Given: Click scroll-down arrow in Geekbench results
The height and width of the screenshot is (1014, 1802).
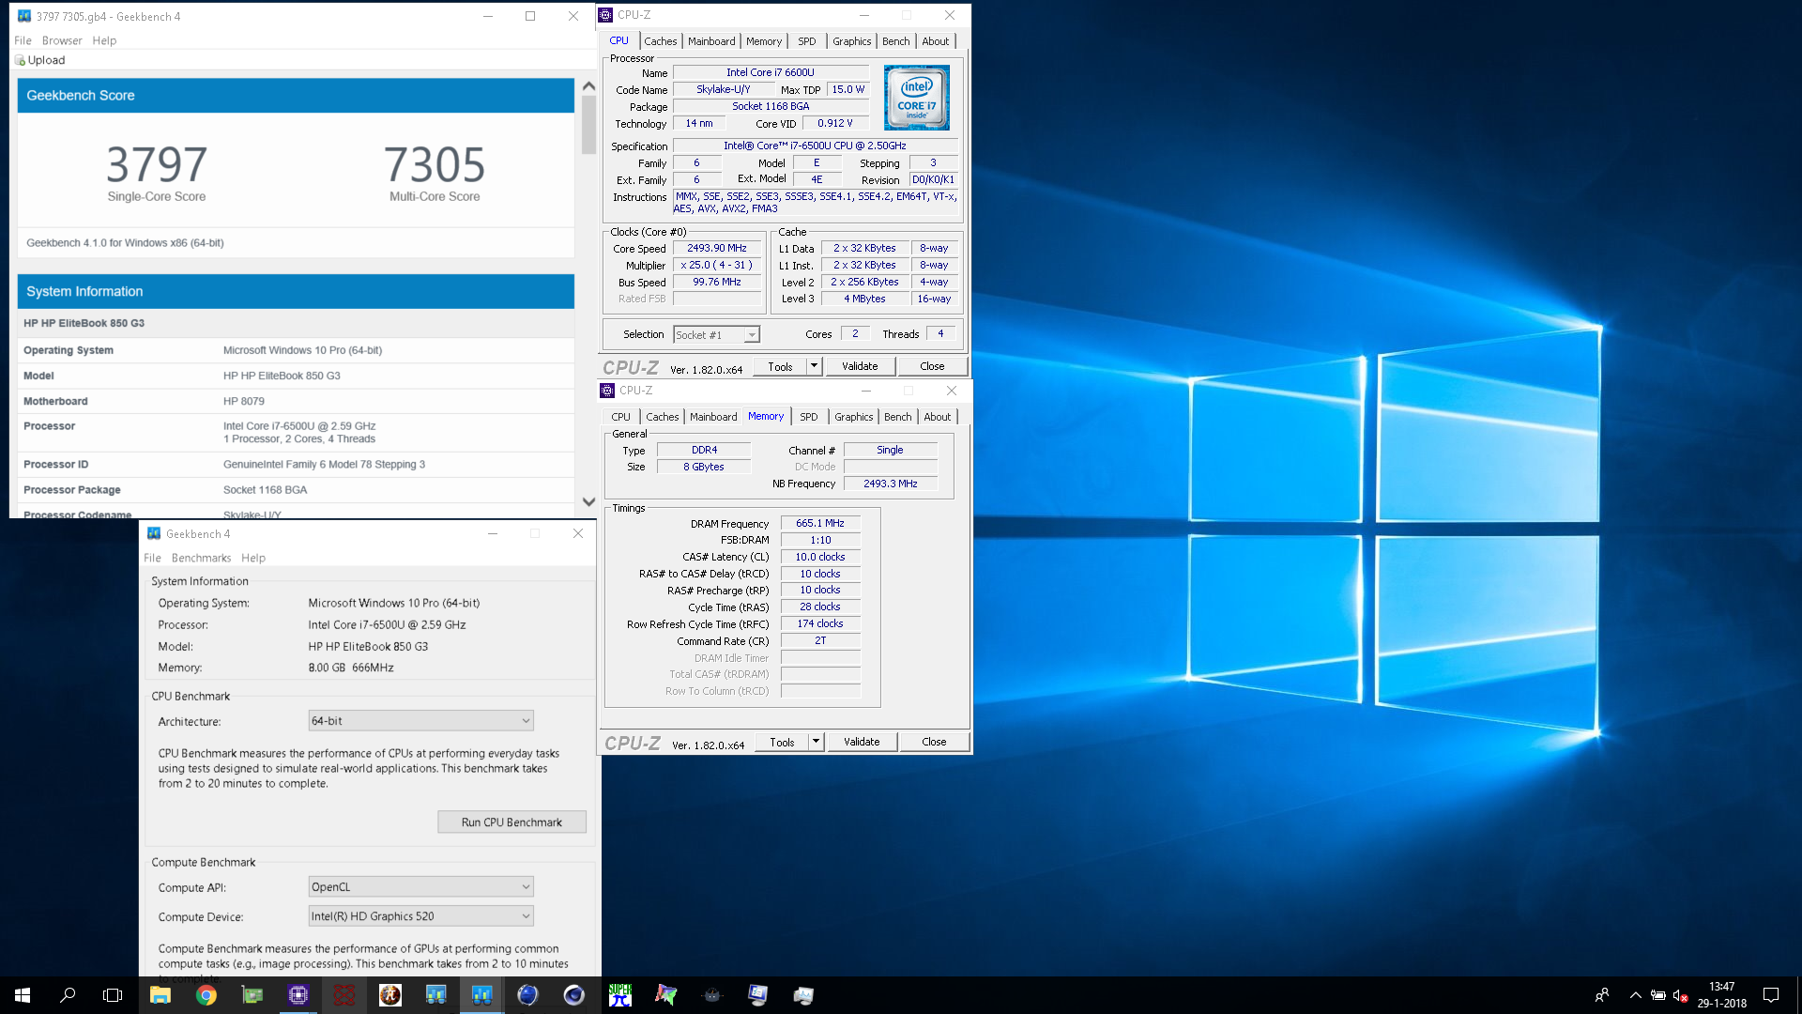Looking at the screenshot, I should click(x=588, y=502).
